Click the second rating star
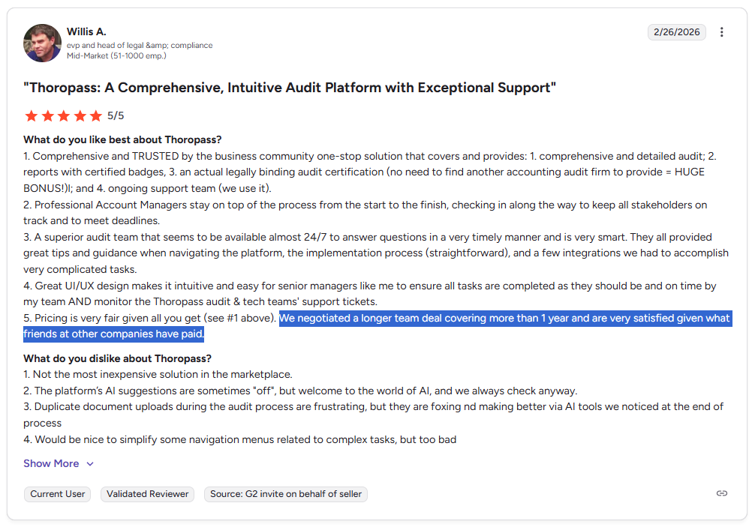 coord(48,116)
